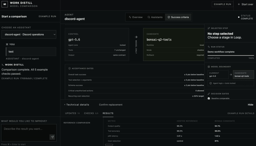Click the p95 latency metric row
The width and height of the screenshot is (256, 146).
(x=180, y=136)
